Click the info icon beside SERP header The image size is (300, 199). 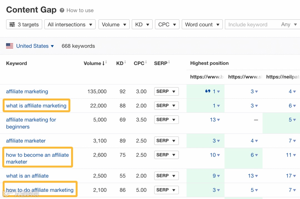click(169, 62)
